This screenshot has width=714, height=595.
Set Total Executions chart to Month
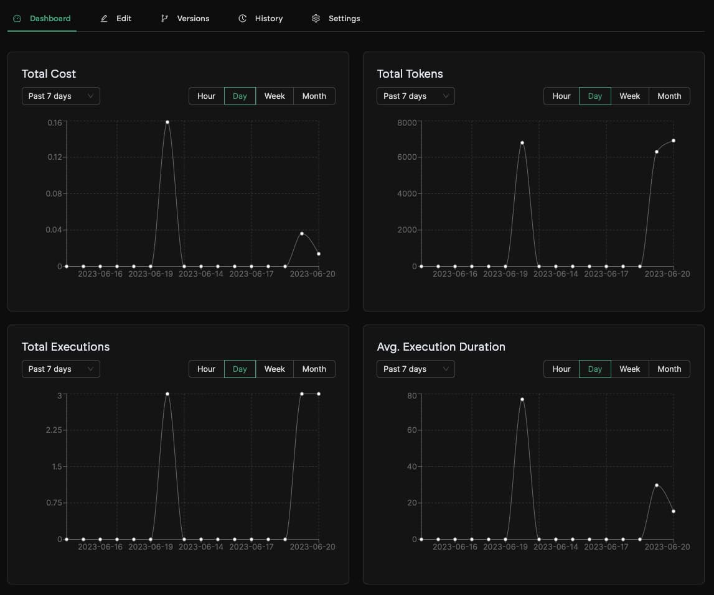[x=314, y=369]
